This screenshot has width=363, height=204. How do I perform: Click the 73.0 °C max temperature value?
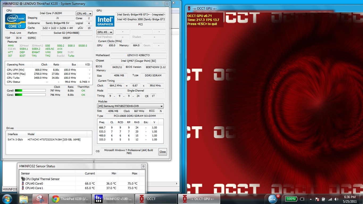click(x=132, y=188)
